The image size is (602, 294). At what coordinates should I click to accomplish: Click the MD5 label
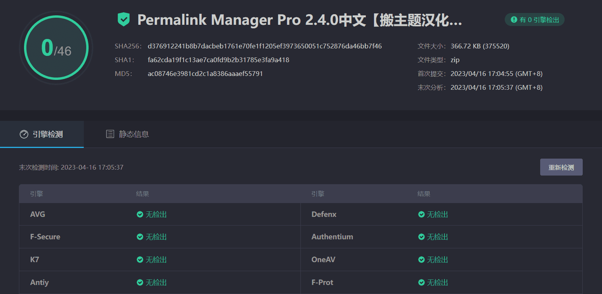pyautogui.click(x=124, y=74)
